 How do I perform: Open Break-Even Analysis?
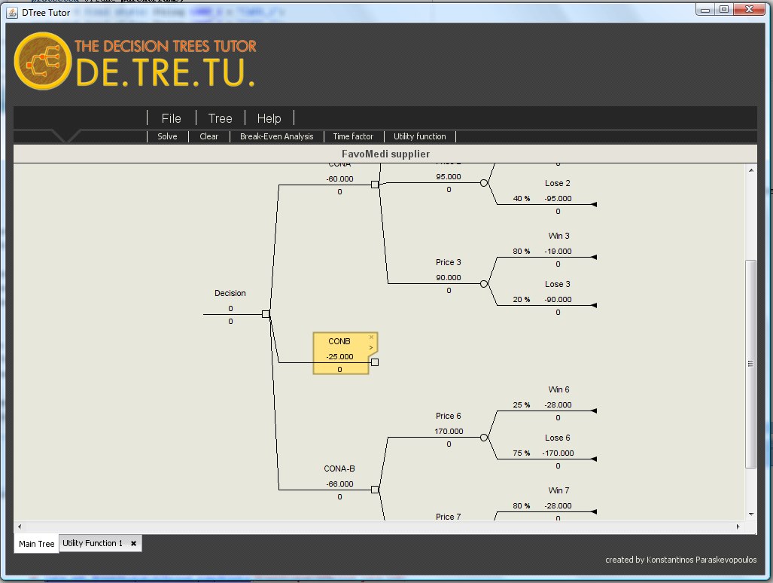(276, 136)
